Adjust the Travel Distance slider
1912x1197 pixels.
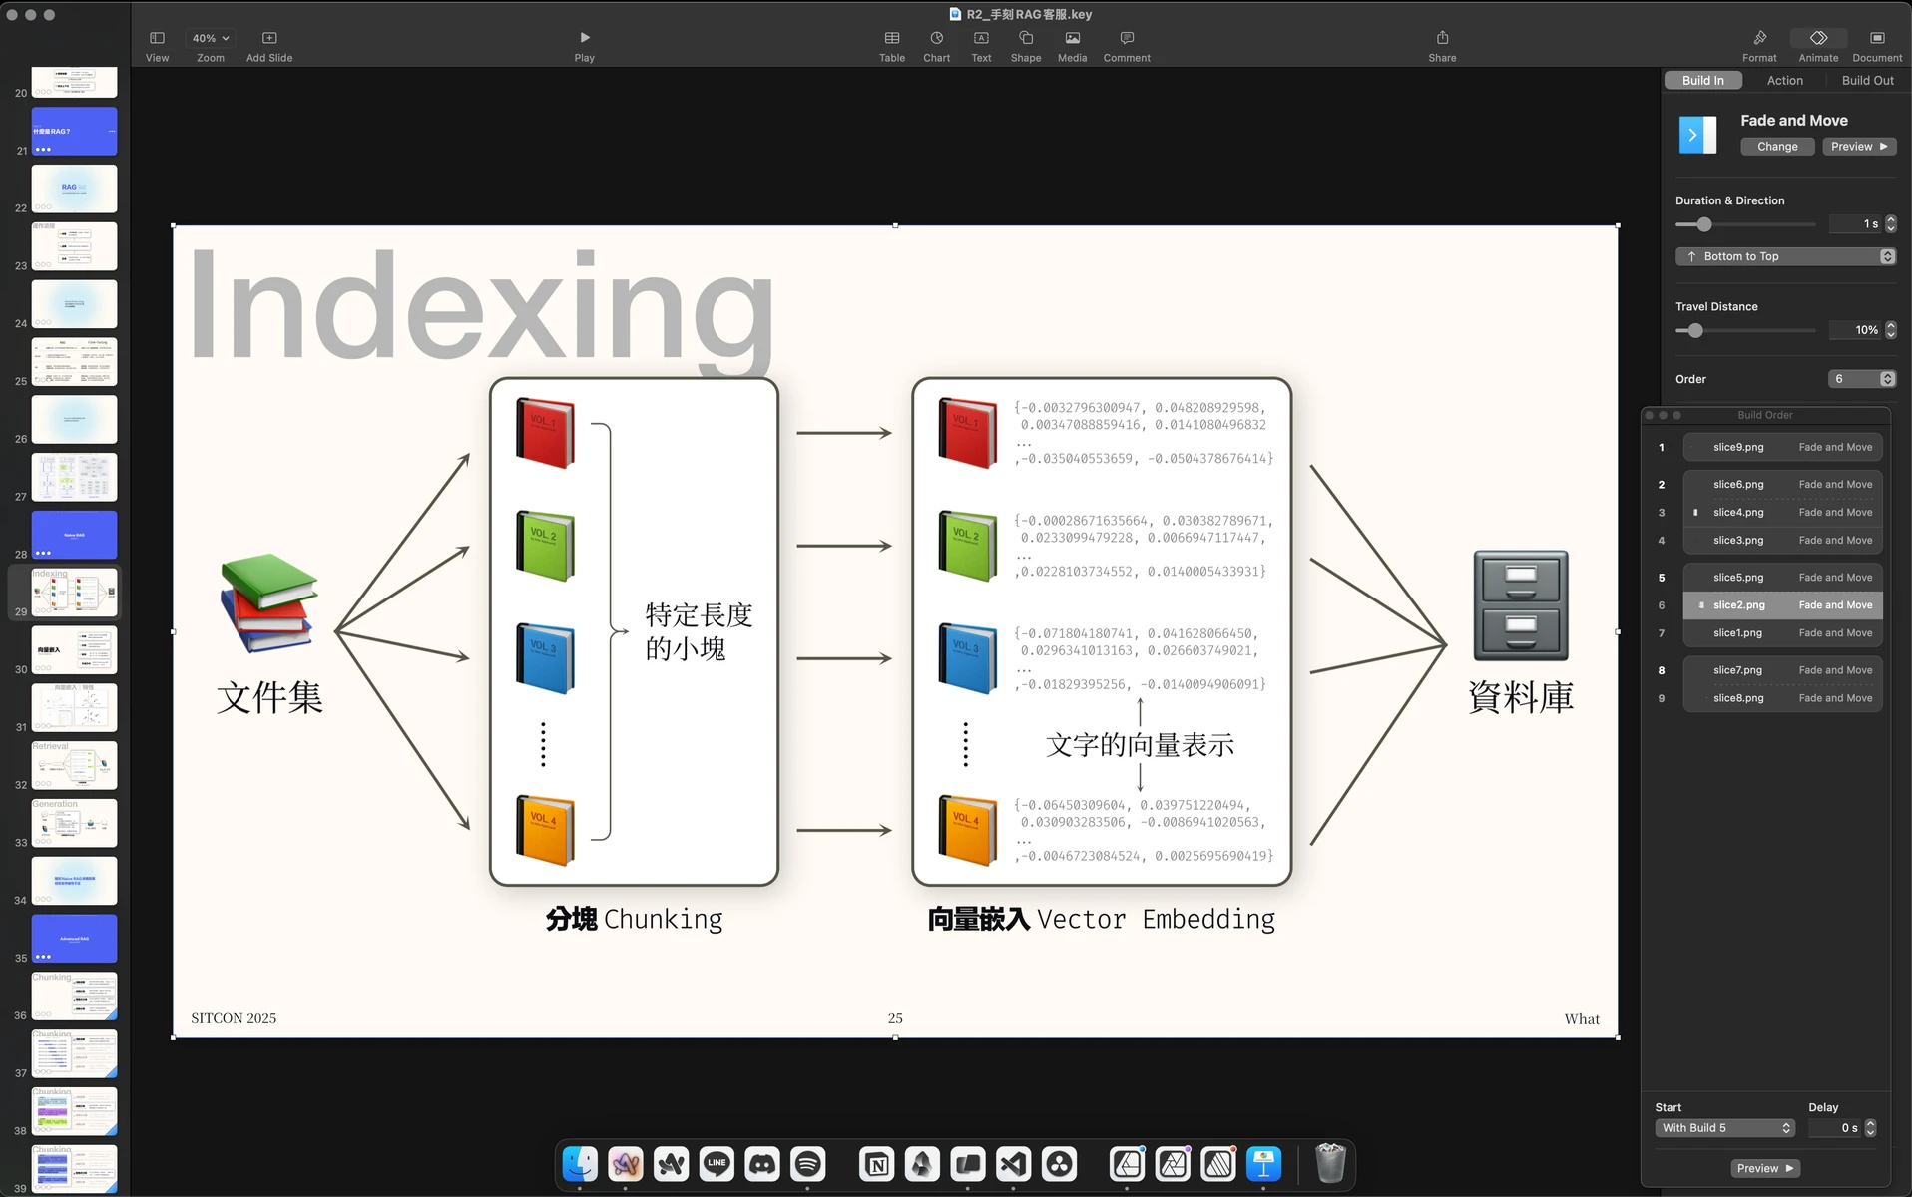pos(1693,330)
